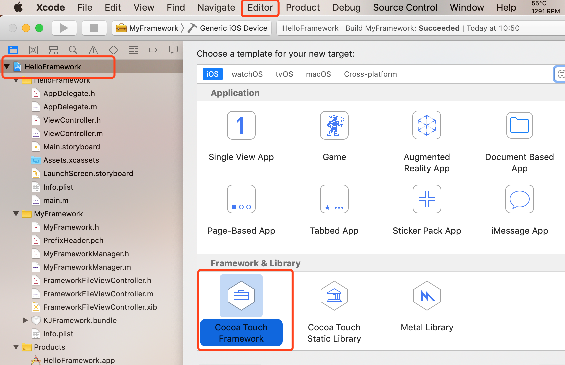Image resolution: width=565 pixels, height=365 pixels.
Task: Choose the Single View App template
Action: tap(241, 137)
